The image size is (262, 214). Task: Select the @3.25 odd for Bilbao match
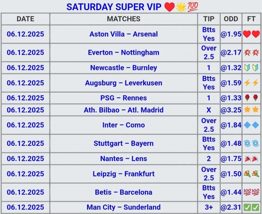point(231,110)
